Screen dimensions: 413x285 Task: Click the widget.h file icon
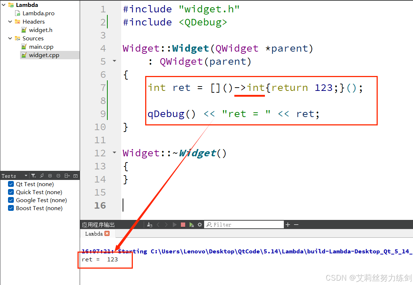24,30
